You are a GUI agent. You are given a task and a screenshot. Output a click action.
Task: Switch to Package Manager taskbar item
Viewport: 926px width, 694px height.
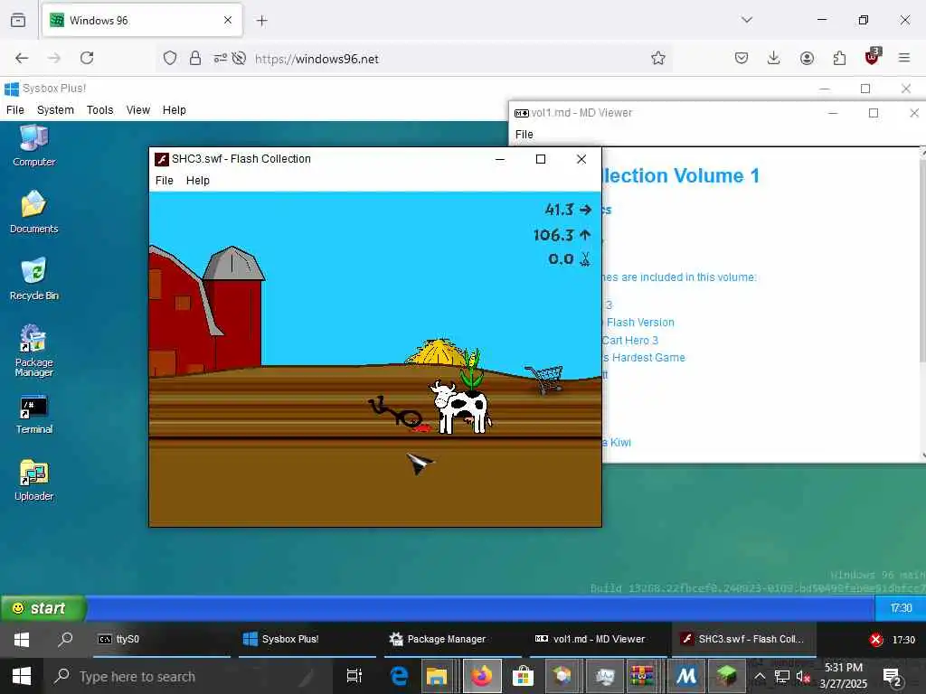(453, 639)
